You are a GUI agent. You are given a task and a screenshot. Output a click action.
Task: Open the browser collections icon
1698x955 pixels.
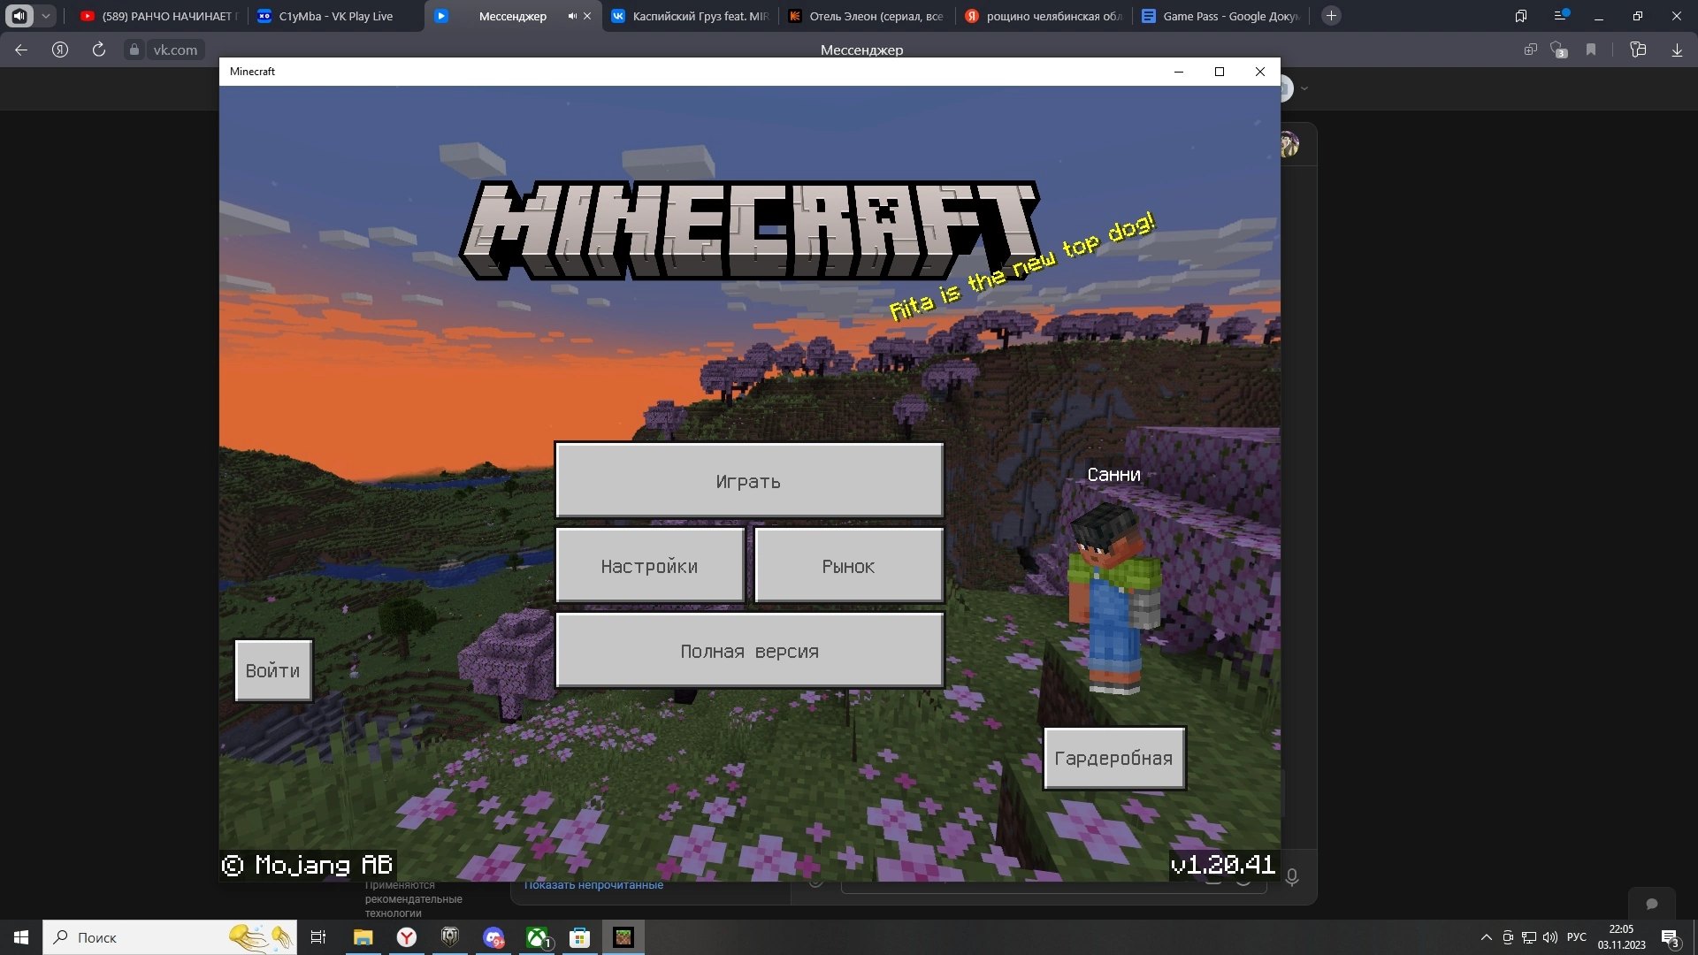[x=1638, y=50]
